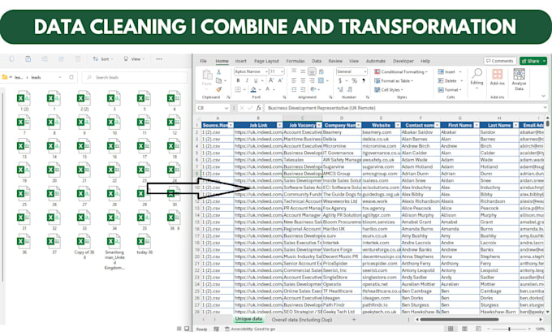Click the green Share button

(x=533, y=61)
